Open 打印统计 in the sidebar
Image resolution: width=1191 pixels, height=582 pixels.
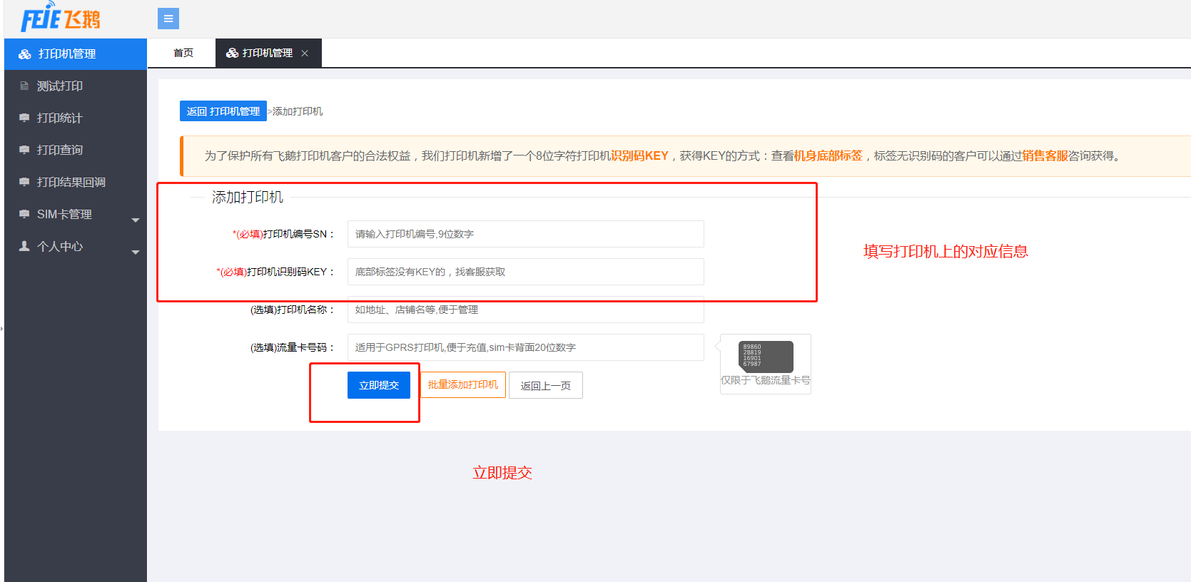coord(60,118)
